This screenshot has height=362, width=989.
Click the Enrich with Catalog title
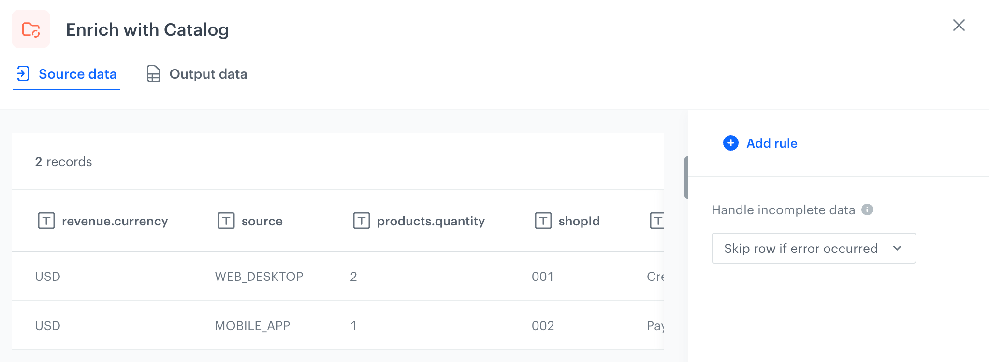click(x=147, y=29)
